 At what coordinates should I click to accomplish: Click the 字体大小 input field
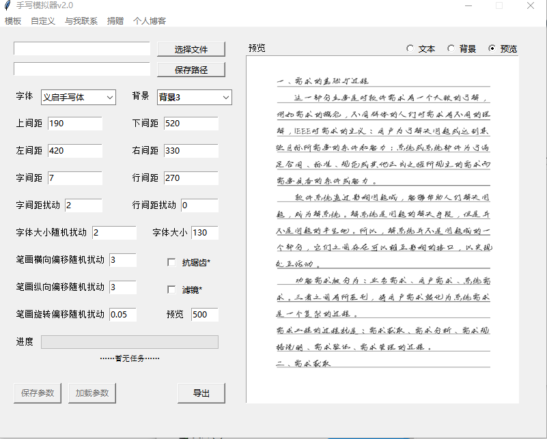click(204, 233)
